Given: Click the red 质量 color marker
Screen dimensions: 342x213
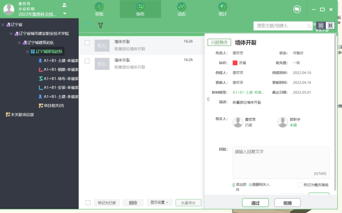Looking at the screenshot, I should coord(235,63).
